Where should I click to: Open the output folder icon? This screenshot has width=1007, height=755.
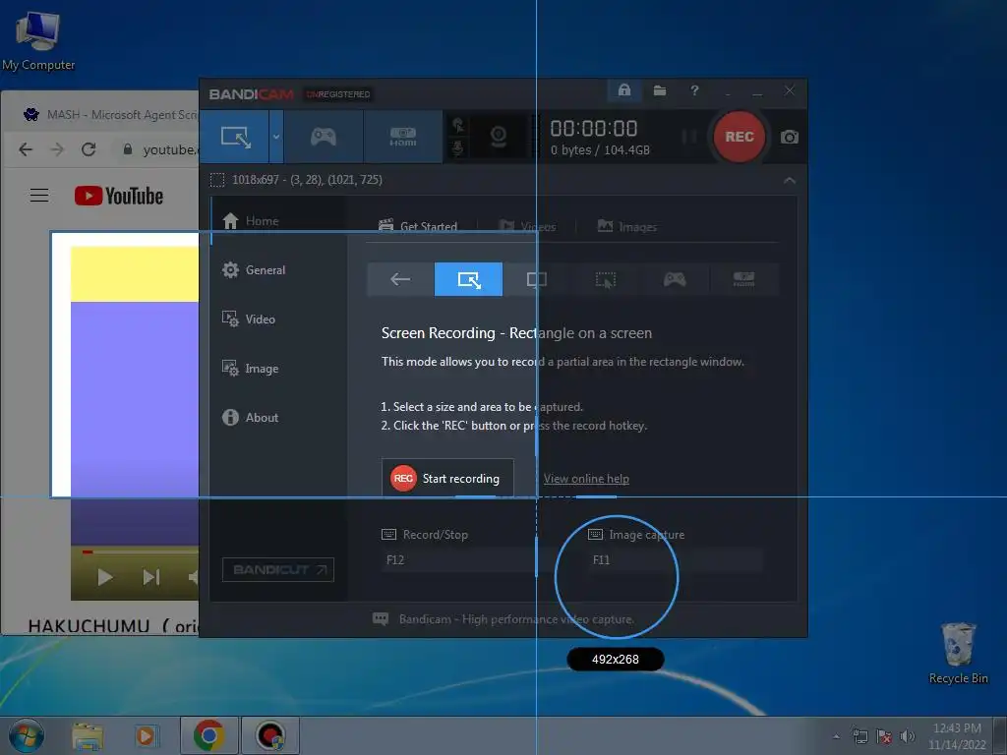660,90
